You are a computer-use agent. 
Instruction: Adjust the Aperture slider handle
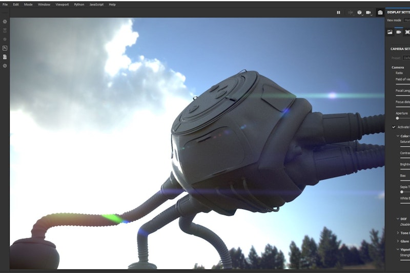tap(397, 118)
